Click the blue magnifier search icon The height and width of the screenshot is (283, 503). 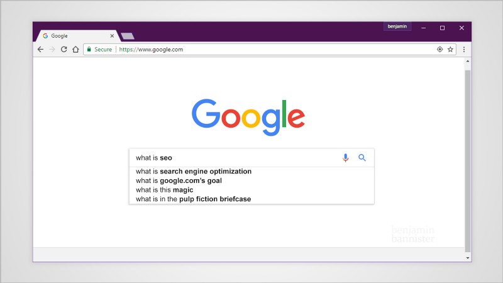(362, 158)
